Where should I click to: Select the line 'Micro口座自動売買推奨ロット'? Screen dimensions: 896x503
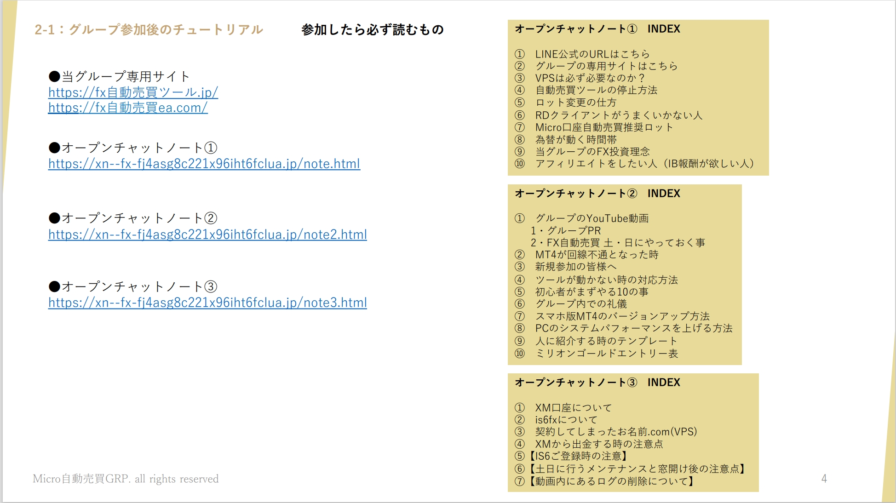pyautogui.click(x=604, y=127)
